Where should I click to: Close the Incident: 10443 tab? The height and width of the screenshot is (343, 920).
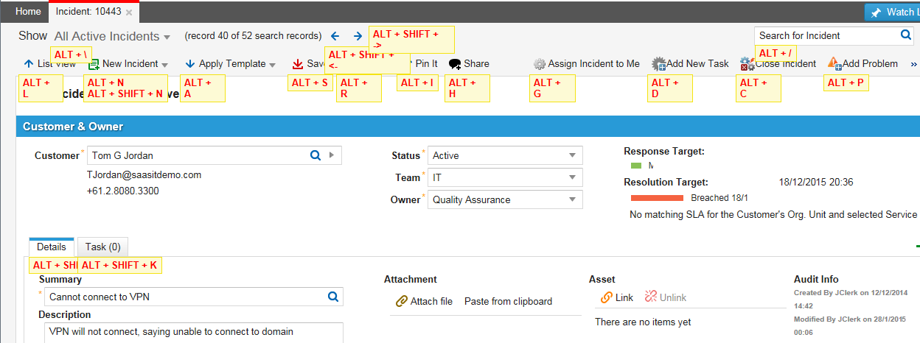pyautogui.click(x=129, y=13)
